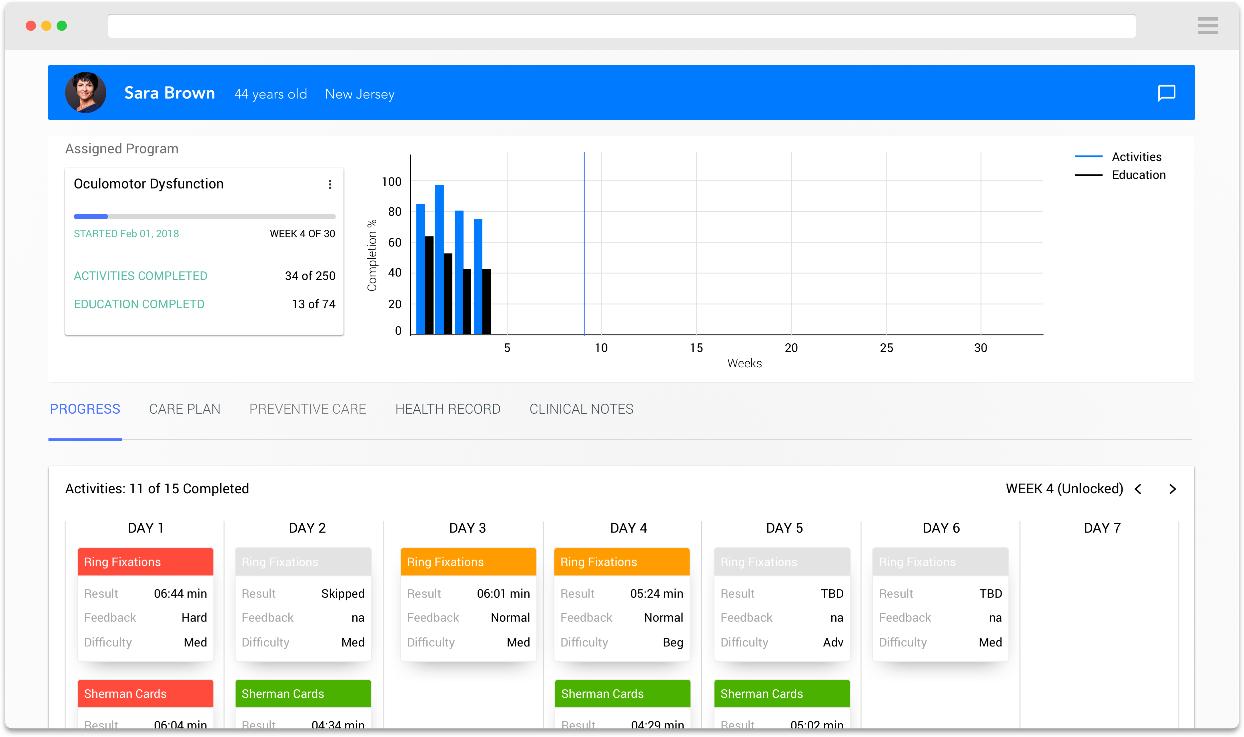Click the WEEK 4 (Unlocked) label
The width and height of the screenshot is (1244, 737).
(1064, 489)
